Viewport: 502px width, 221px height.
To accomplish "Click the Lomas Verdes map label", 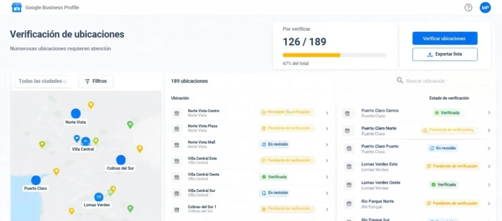I will pos(96,205).
